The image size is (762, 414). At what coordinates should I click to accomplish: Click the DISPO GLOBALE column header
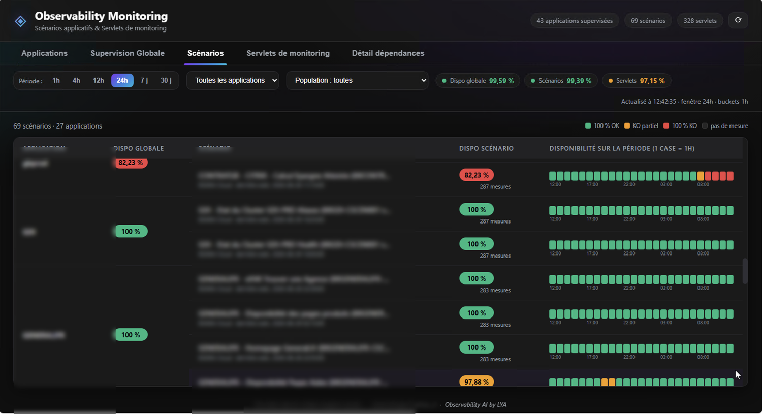coord(138,148)
